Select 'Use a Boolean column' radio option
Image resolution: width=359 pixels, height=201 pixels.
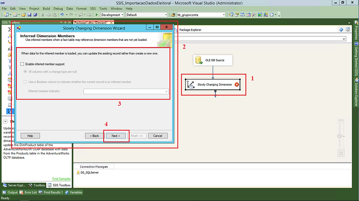pyautogui.click(x=25, y=82)
